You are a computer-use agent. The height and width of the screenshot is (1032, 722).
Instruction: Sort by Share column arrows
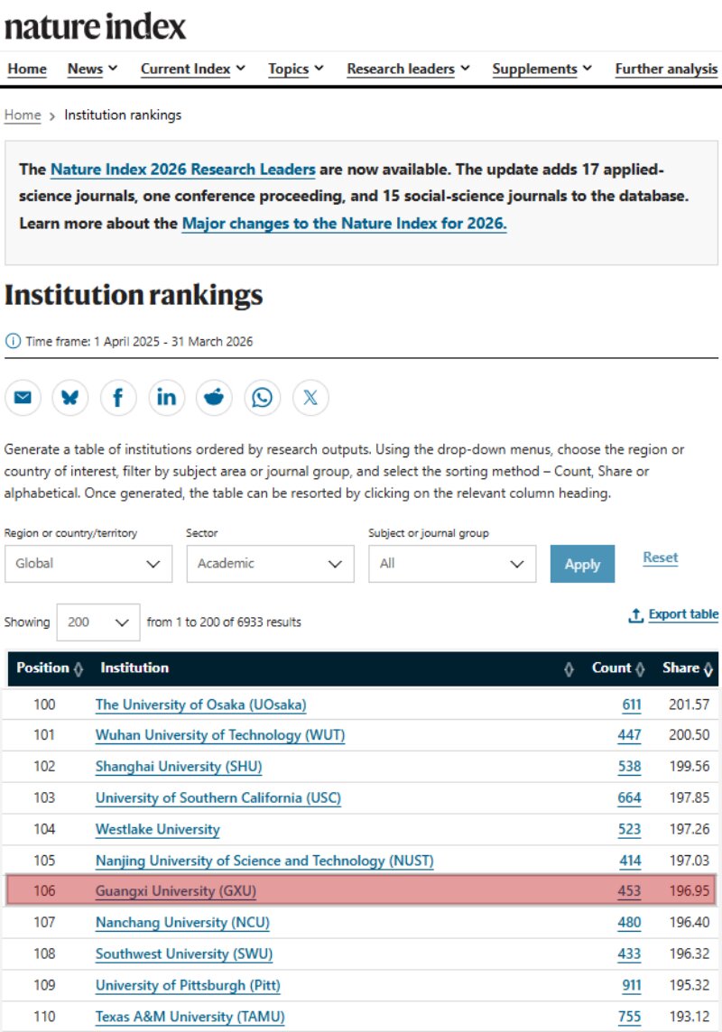tap(708, 668)
